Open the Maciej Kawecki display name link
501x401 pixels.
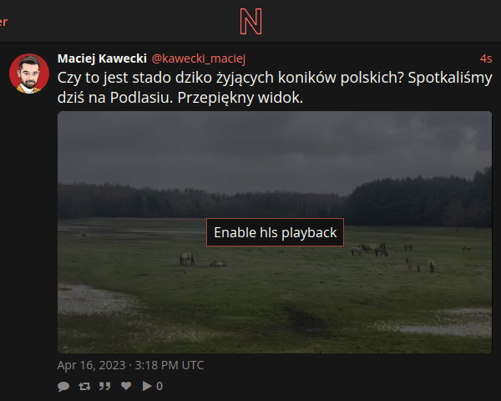(102, 58)
